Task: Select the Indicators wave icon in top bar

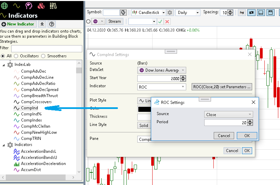Action: pos(17,6)
